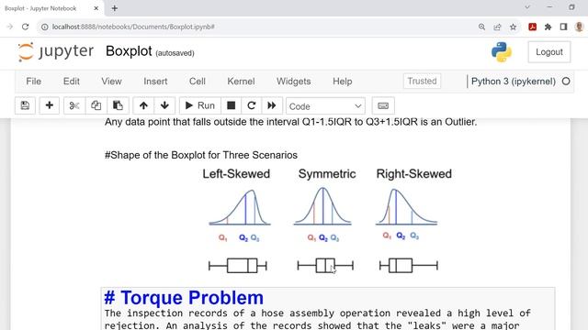Image resolution: width=588 pixels, height=330 pixels.
Task: Copy selected cells icon
Action: [96, 106]
